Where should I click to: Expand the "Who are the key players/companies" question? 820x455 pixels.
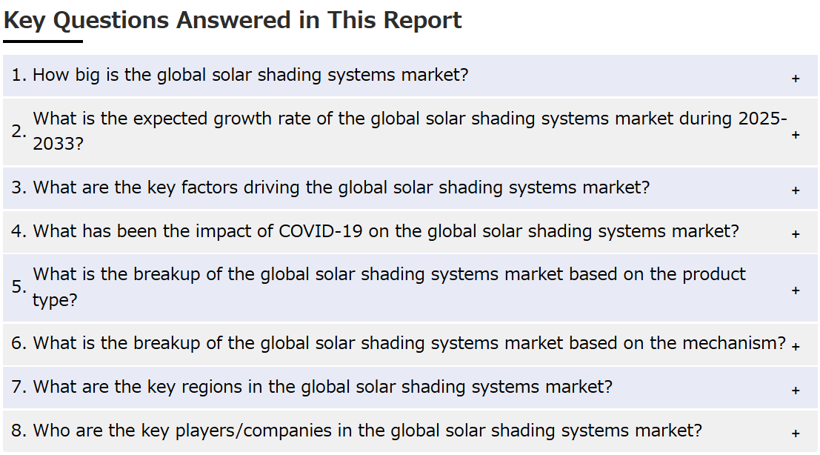pos(410,431)
